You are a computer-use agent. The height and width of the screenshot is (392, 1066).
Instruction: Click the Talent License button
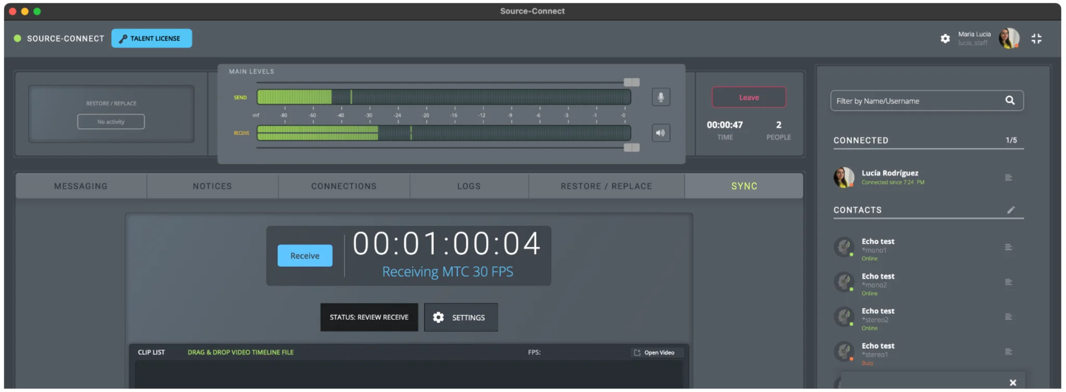[151, 38]
